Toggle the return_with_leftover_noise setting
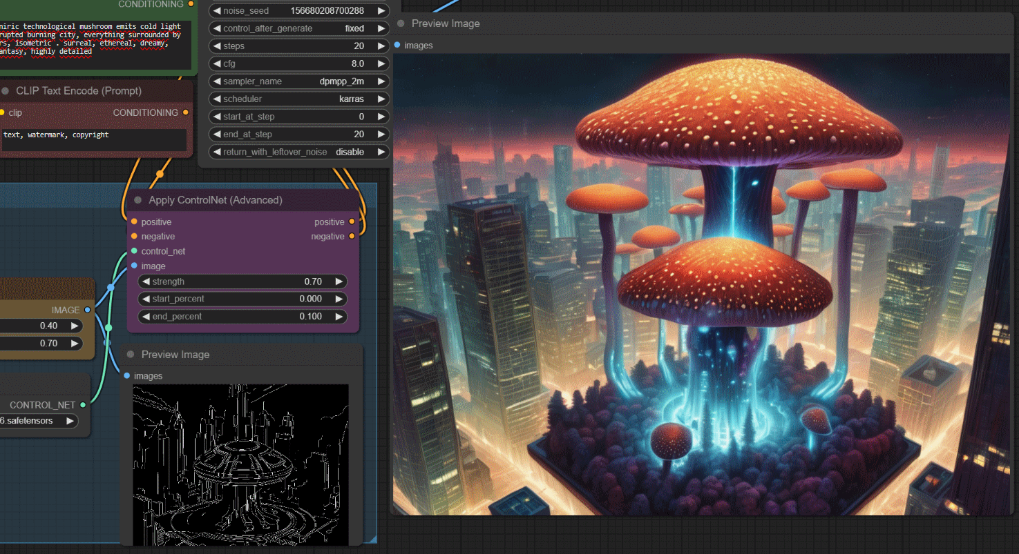 coord(298,152)
